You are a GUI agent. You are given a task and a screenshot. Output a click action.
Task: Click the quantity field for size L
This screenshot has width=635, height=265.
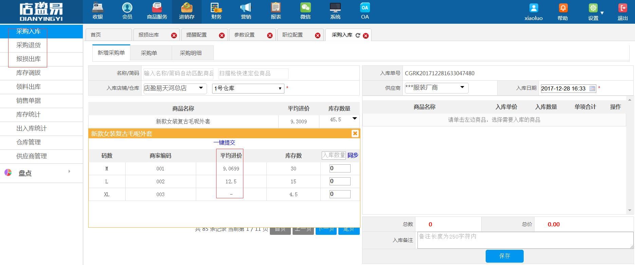(340, 181)
